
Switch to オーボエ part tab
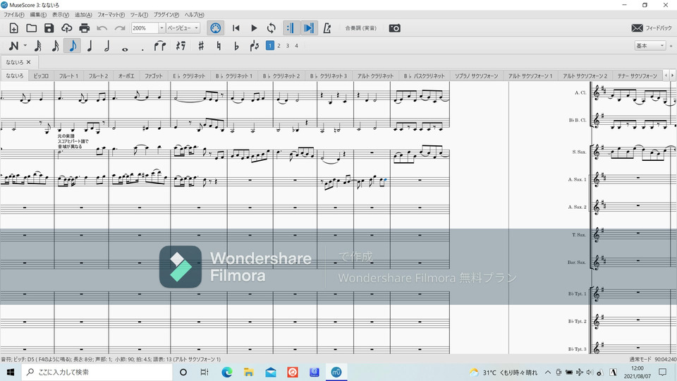tap(126, 75)
